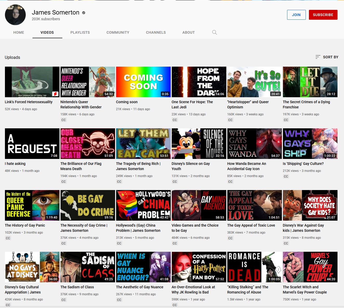Play the 'Silence of the Mouse' thumbnail
Viewport: 344px width, 308px height.
(199, 144)
